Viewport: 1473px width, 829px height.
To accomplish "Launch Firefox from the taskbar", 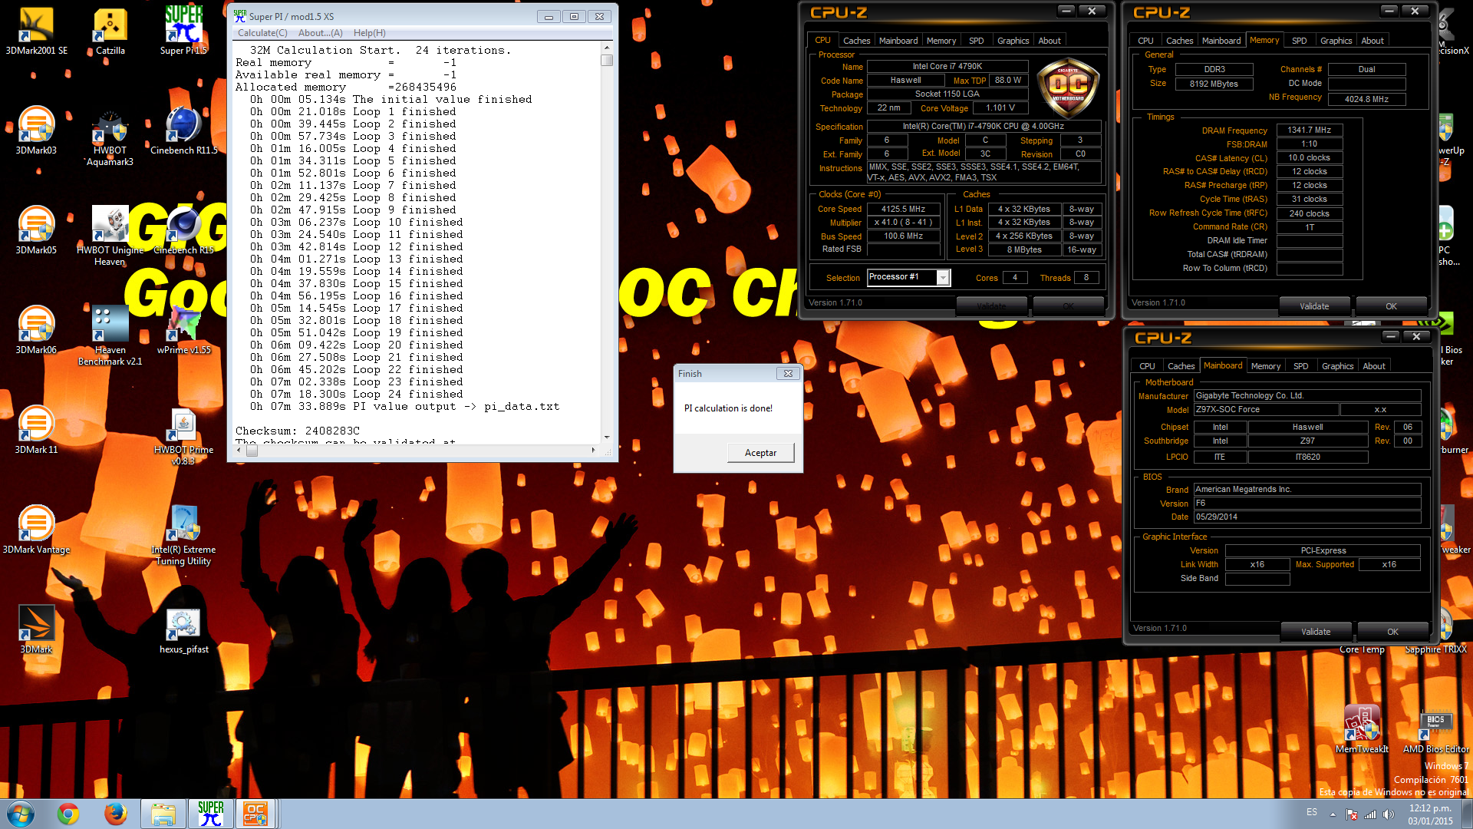I will coord(116,814).
